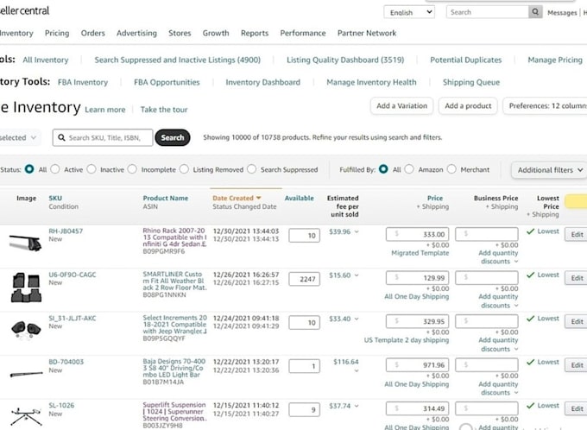Open the SMARTLINER floor mat thumbnail
Image resolution: width=587 pixels, height=430 pixels.
tap(26, 288)
